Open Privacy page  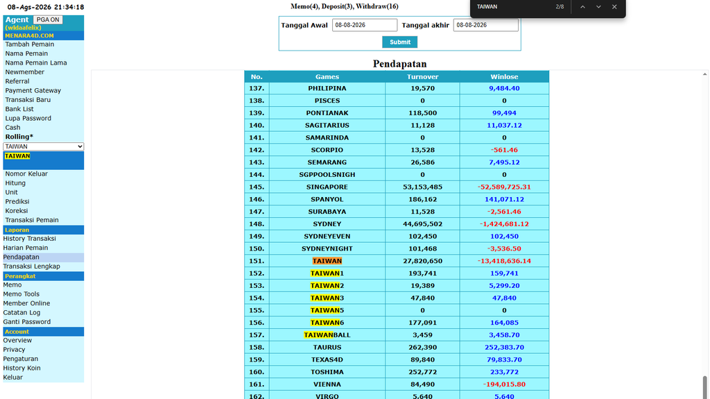(14, 350)
